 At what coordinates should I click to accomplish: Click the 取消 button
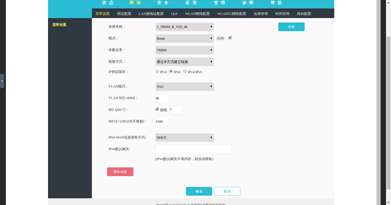click(x=227, y=191)
